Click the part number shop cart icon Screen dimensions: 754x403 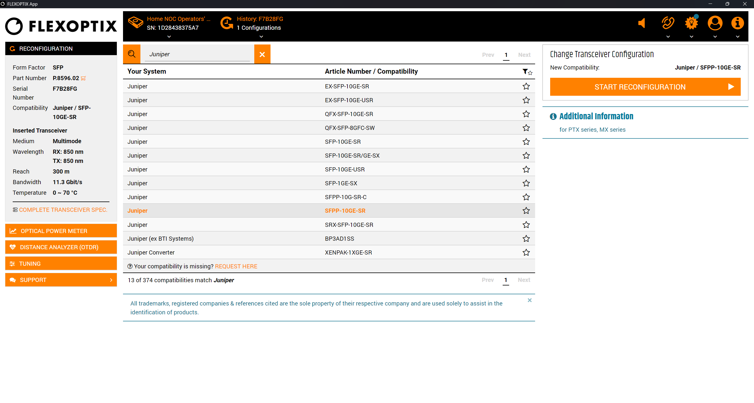click(x=83, y=78)
